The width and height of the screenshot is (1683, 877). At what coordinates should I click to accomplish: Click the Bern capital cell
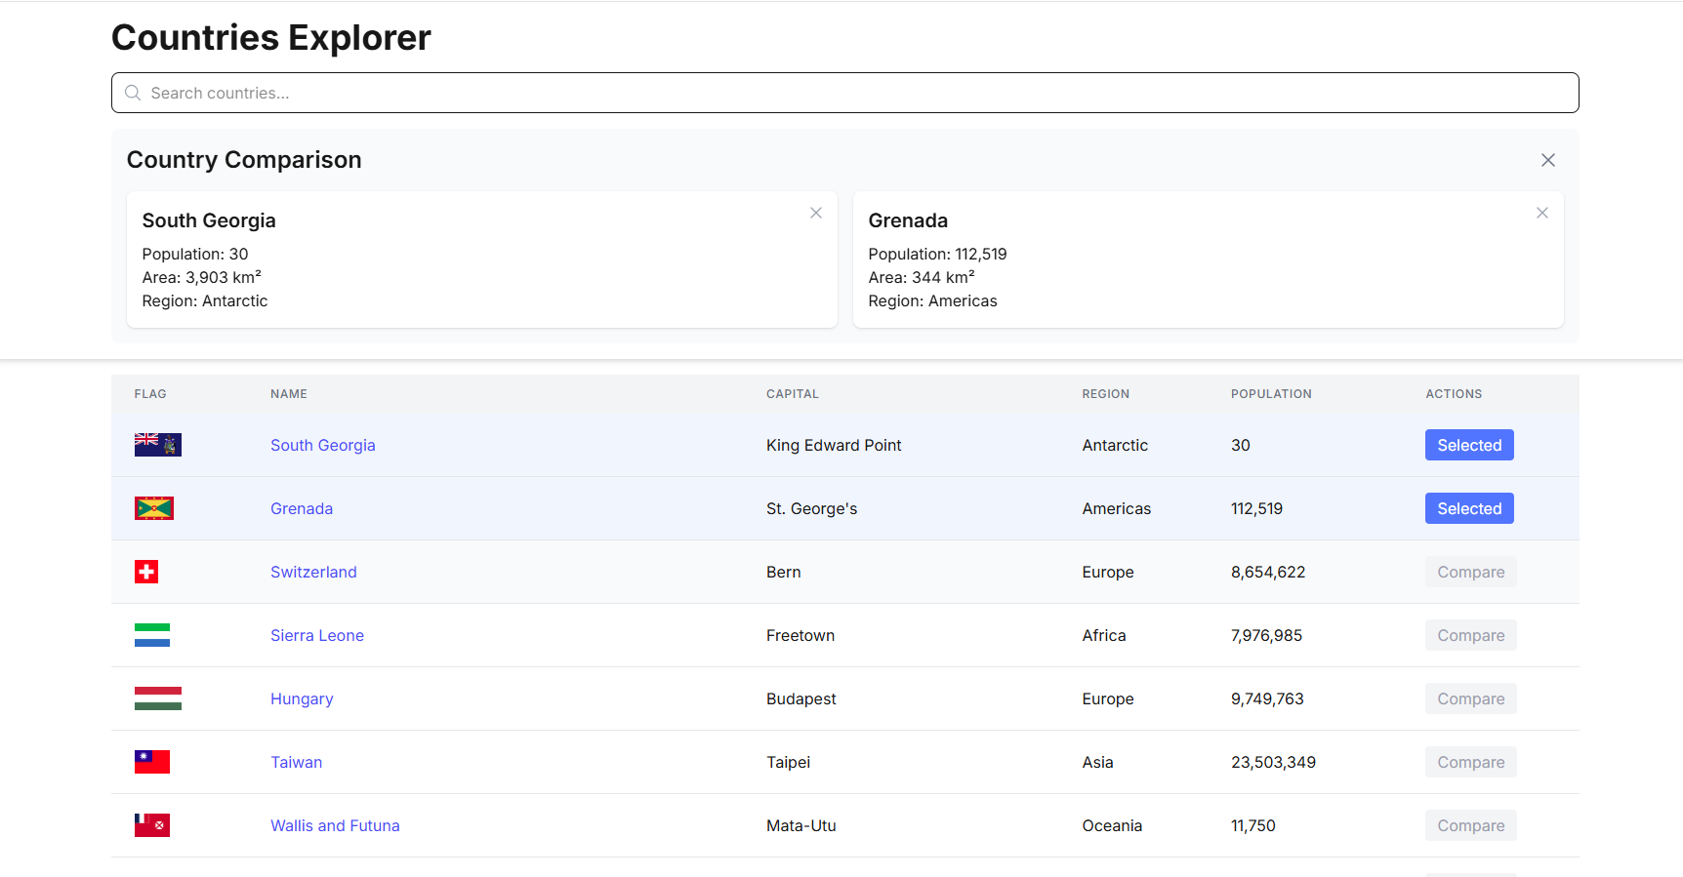point(784,572)
